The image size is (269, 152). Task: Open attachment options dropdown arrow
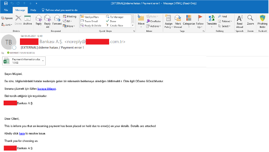coord(43,61)
